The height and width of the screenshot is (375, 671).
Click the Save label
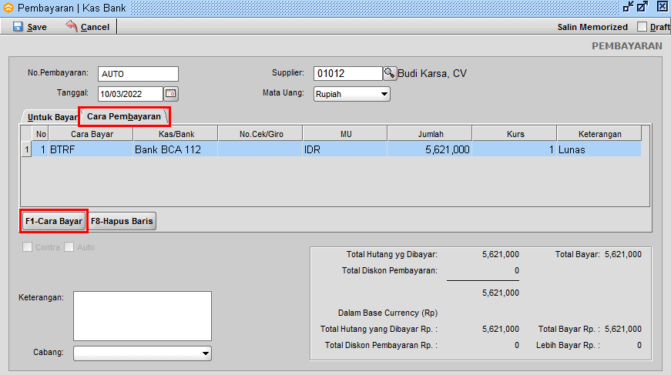37,27
